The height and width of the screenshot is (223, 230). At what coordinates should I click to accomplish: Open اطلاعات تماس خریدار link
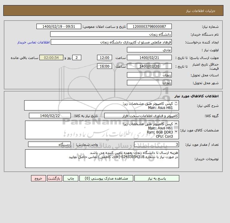pyautogui.click(x=33, y=42)
